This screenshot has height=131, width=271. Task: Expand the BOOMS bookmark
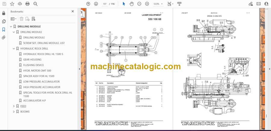tap(14, 112)
